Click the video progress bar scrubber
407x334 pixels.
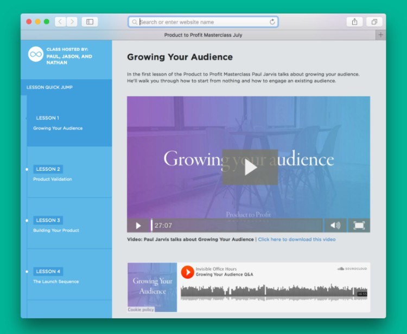tap(151, 226)
